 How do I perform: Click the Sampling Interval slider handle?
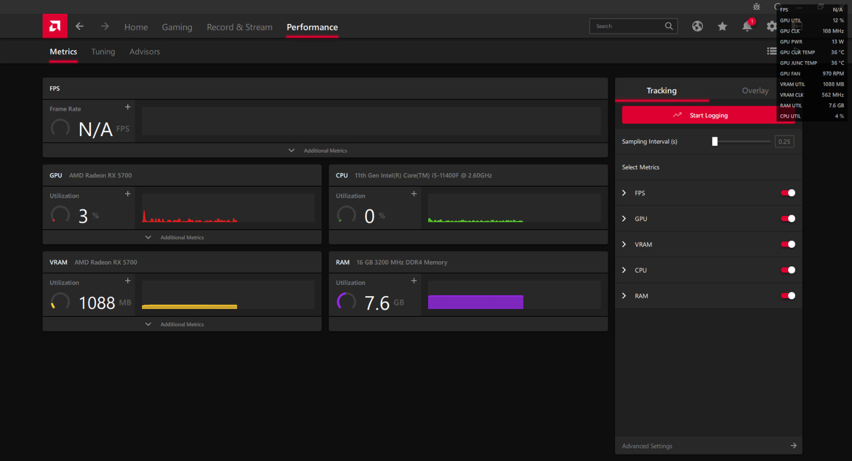(x=715, y=141)
